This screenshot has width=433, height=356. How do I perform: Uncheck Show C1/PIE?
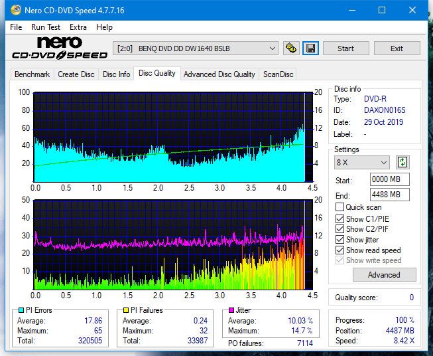[x=340, y=219]
